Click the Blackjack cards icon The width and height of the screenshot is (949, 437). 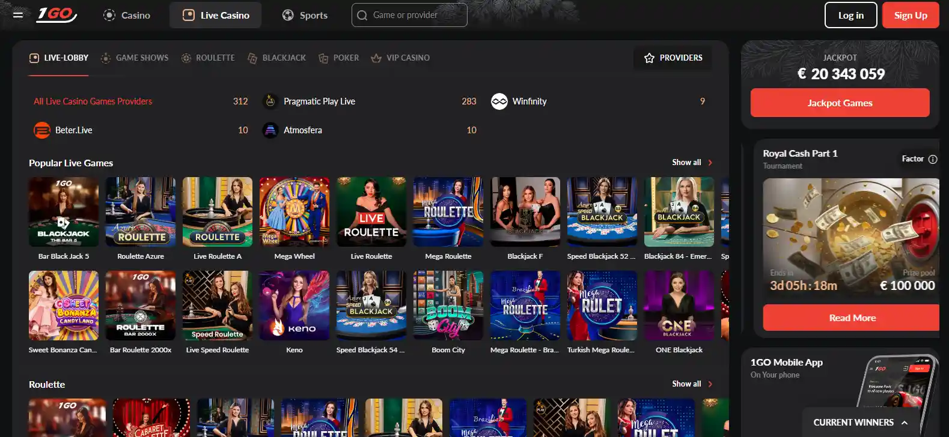[252, 58]
